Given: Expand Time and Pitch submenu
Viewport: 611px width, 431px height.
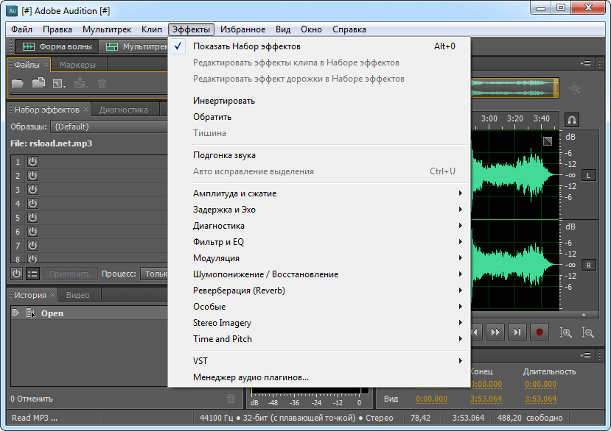Looking at the screenshot, I should [329, 339].
